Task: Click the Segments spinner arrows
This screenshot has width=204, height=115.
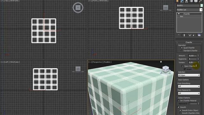Action: pos(198,59)
